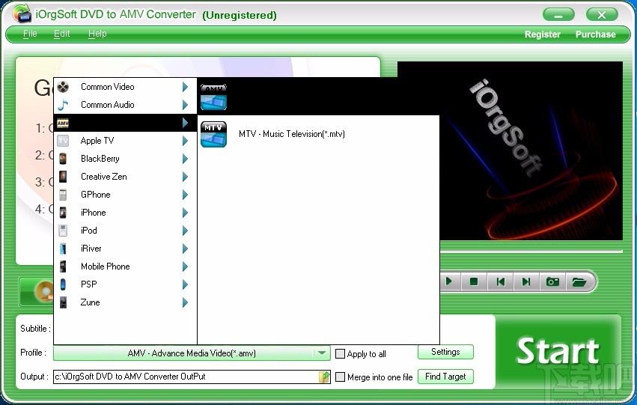Click the Register link
637x405 pixels.
(x=543, y=34)
